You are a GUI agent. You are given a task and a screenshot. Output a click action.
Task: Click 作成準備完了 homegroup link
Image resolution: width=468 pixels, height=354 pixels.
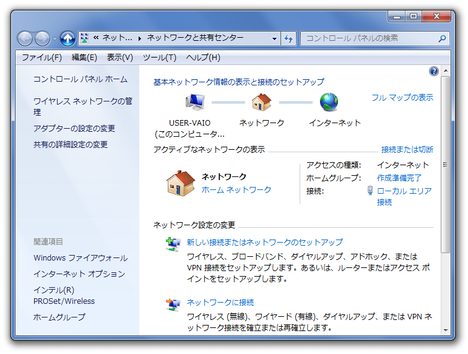coord(399,178)
